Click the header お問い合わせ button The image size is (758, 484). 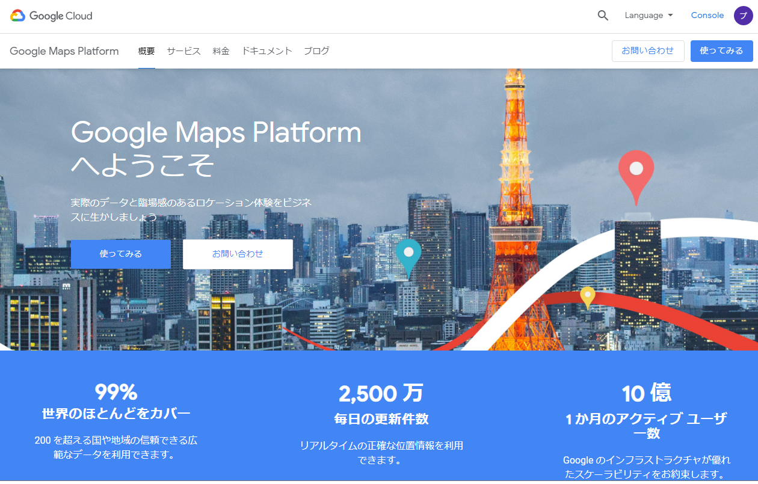point(648,51)
